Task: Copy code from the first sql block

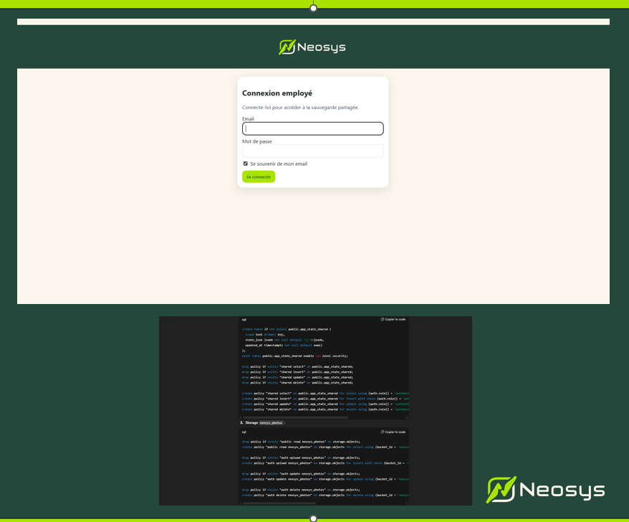Action: point(393,319)
